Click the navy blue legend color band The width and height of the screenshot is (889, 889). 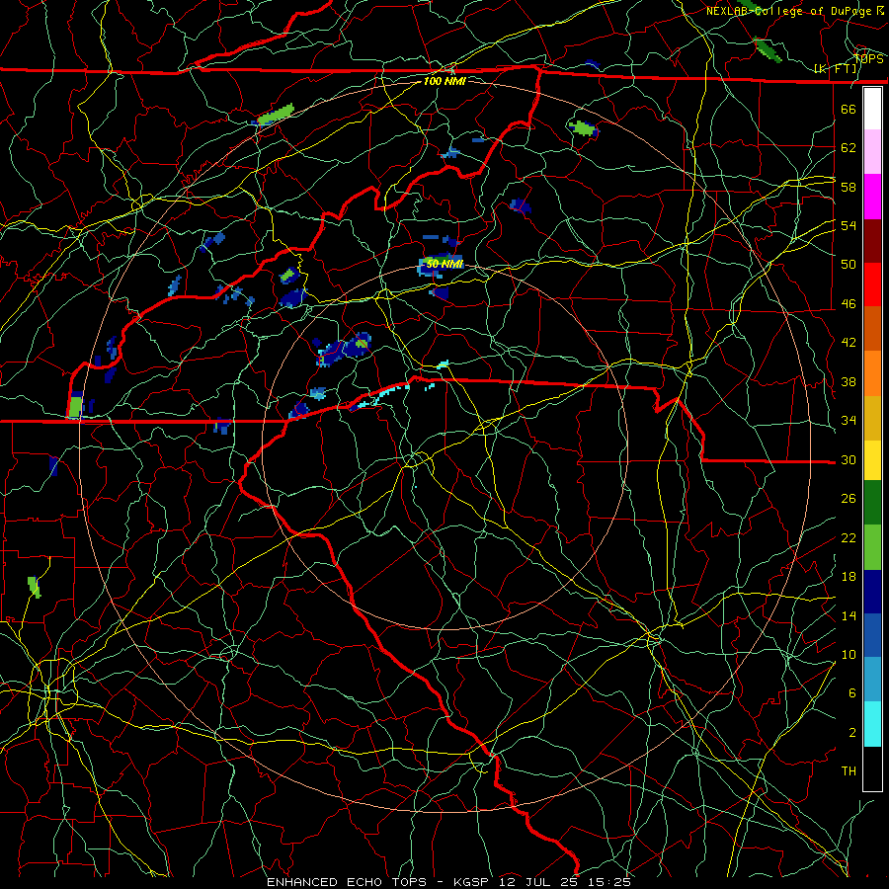(x=872, y=592)
